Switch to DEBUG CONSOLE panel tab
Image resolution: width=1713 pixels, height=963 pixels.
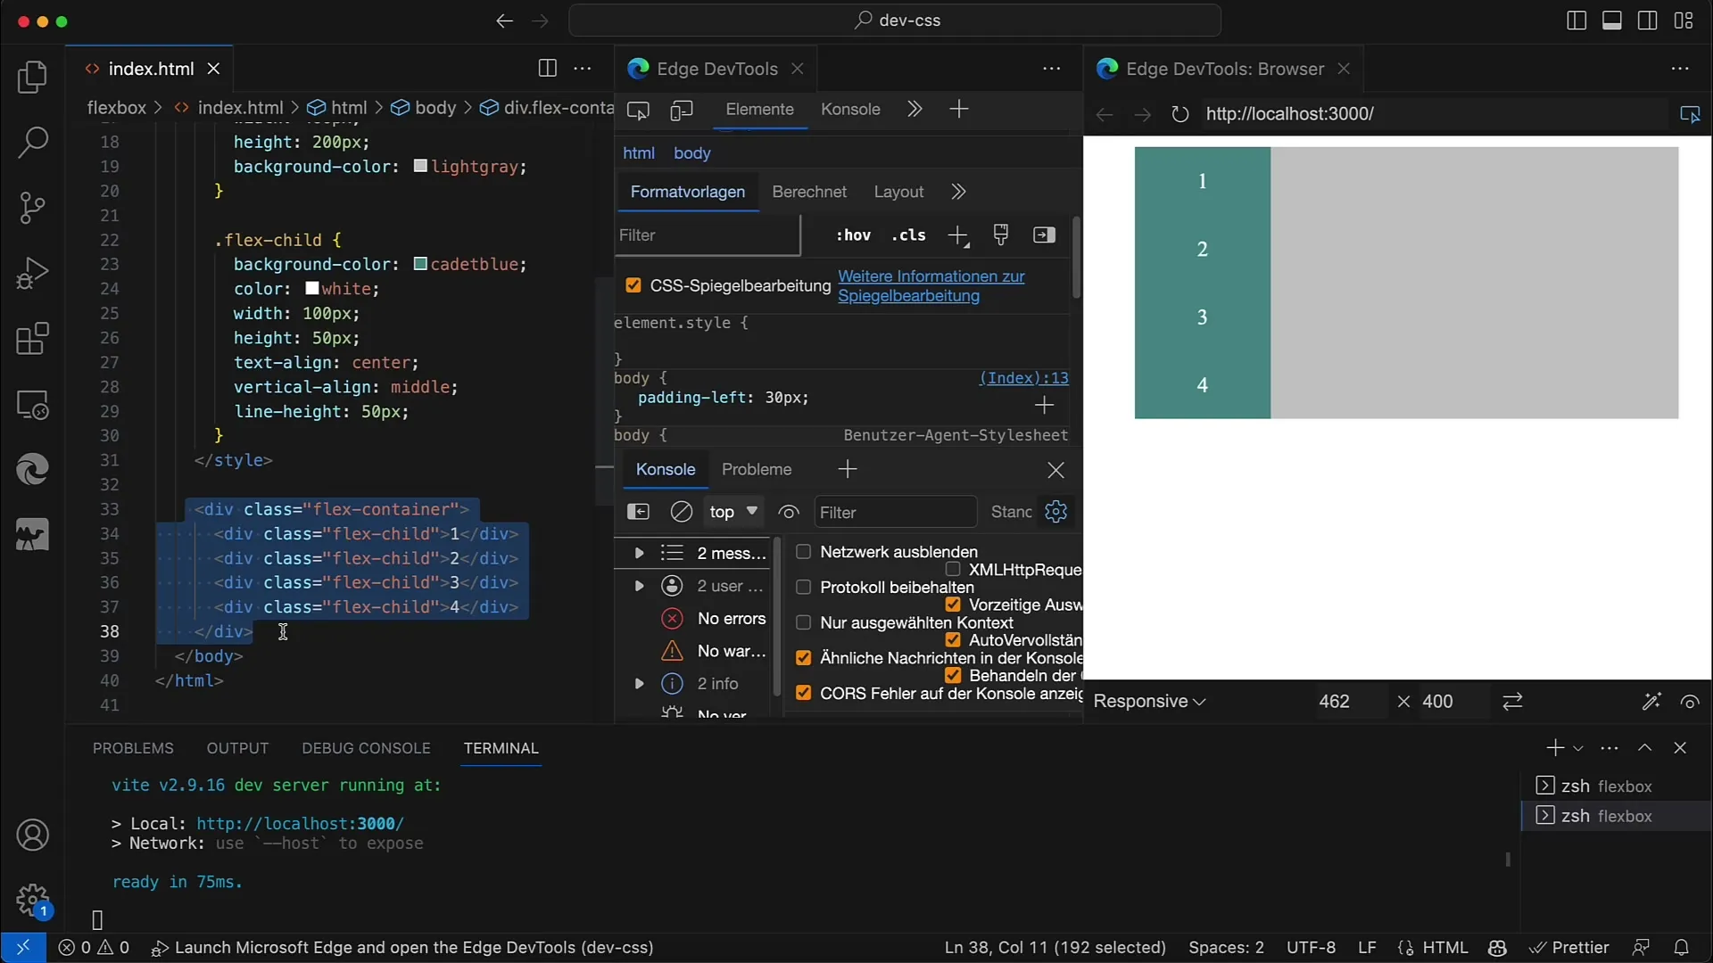pyautogui.click(x=366, y=748)
